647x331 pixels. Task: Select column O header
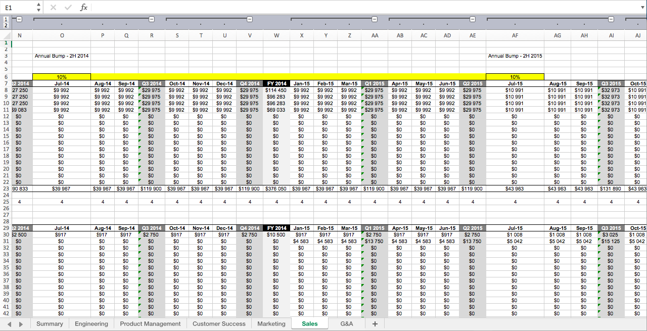tap(62, 35)
